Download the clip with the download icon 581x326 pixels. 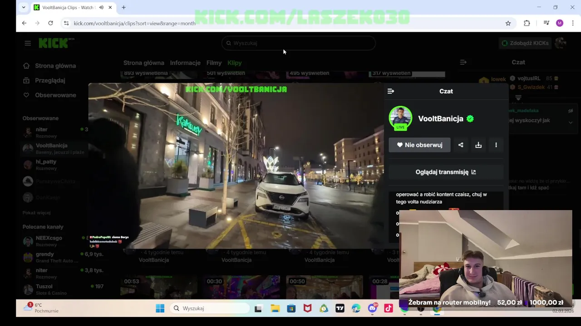coord(478,145)
